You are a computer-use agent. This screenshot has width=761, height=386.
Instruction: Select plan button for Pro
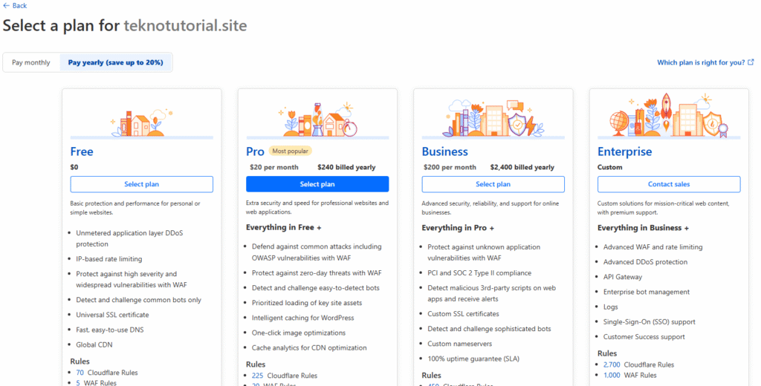click(317, 184)
